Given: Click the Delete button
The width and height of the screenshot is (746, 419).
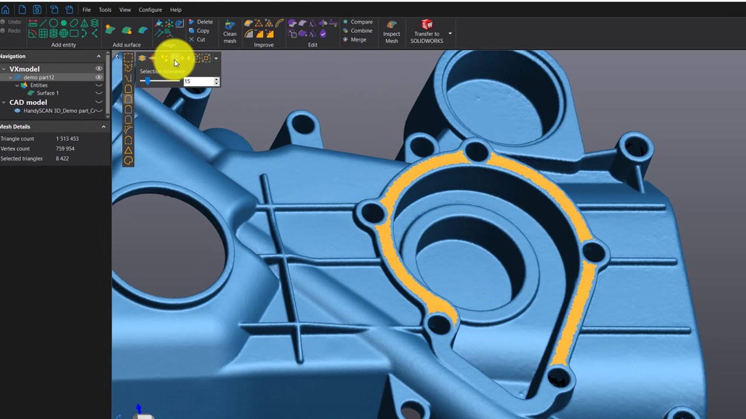Looking at the screenshot, I should (200, 22).
